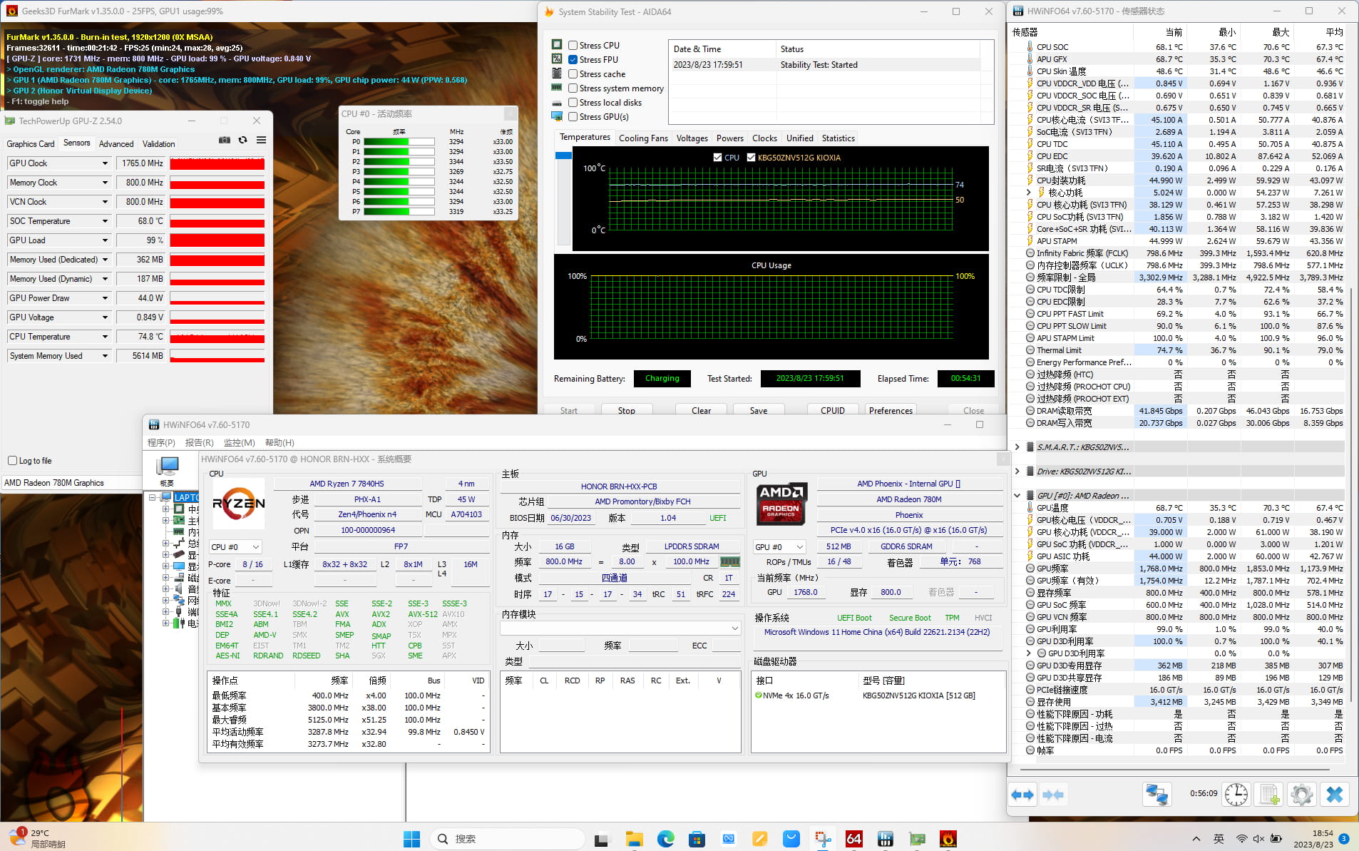Viewport: 1359px width, 851px height.
Task: Click the GPU-Z refresh icon
Action: click(243, 140)
